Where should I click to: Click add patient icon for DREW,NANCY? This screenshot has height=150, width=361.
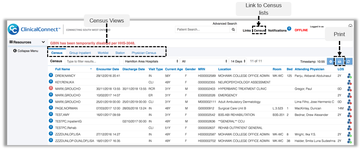click(x=349, y=76)
